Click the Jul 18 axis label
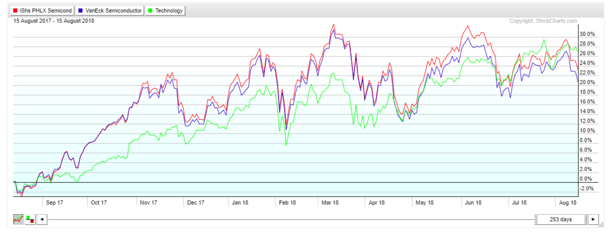Screen dimensions: 611x234 519,203
